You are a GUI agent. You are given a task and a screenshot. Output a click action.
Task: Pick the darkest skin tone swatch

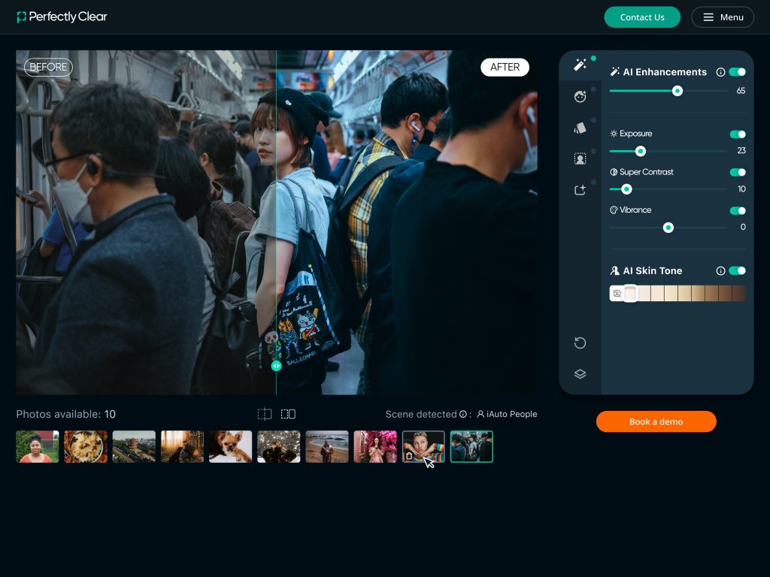(x=738, y=294)
